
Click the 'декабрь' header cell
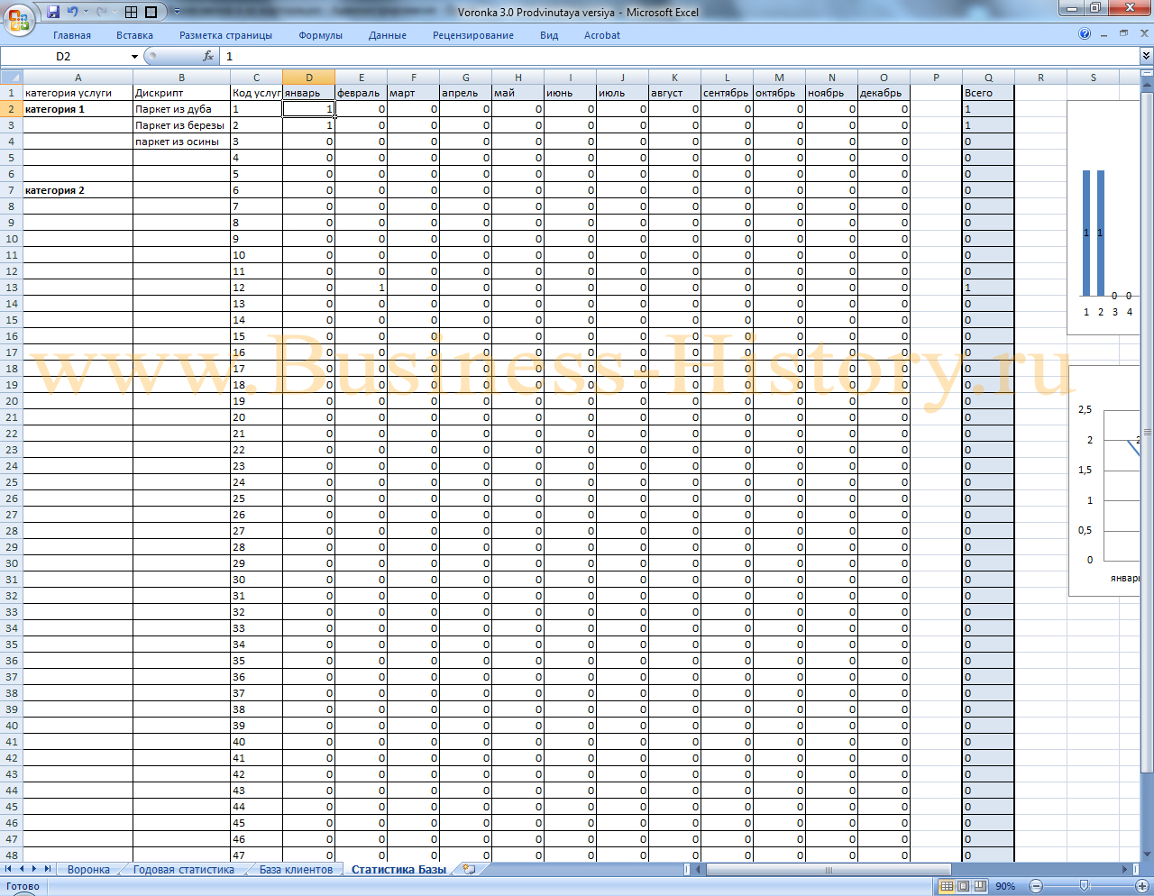pyautogui.click(x=884, y=93)
